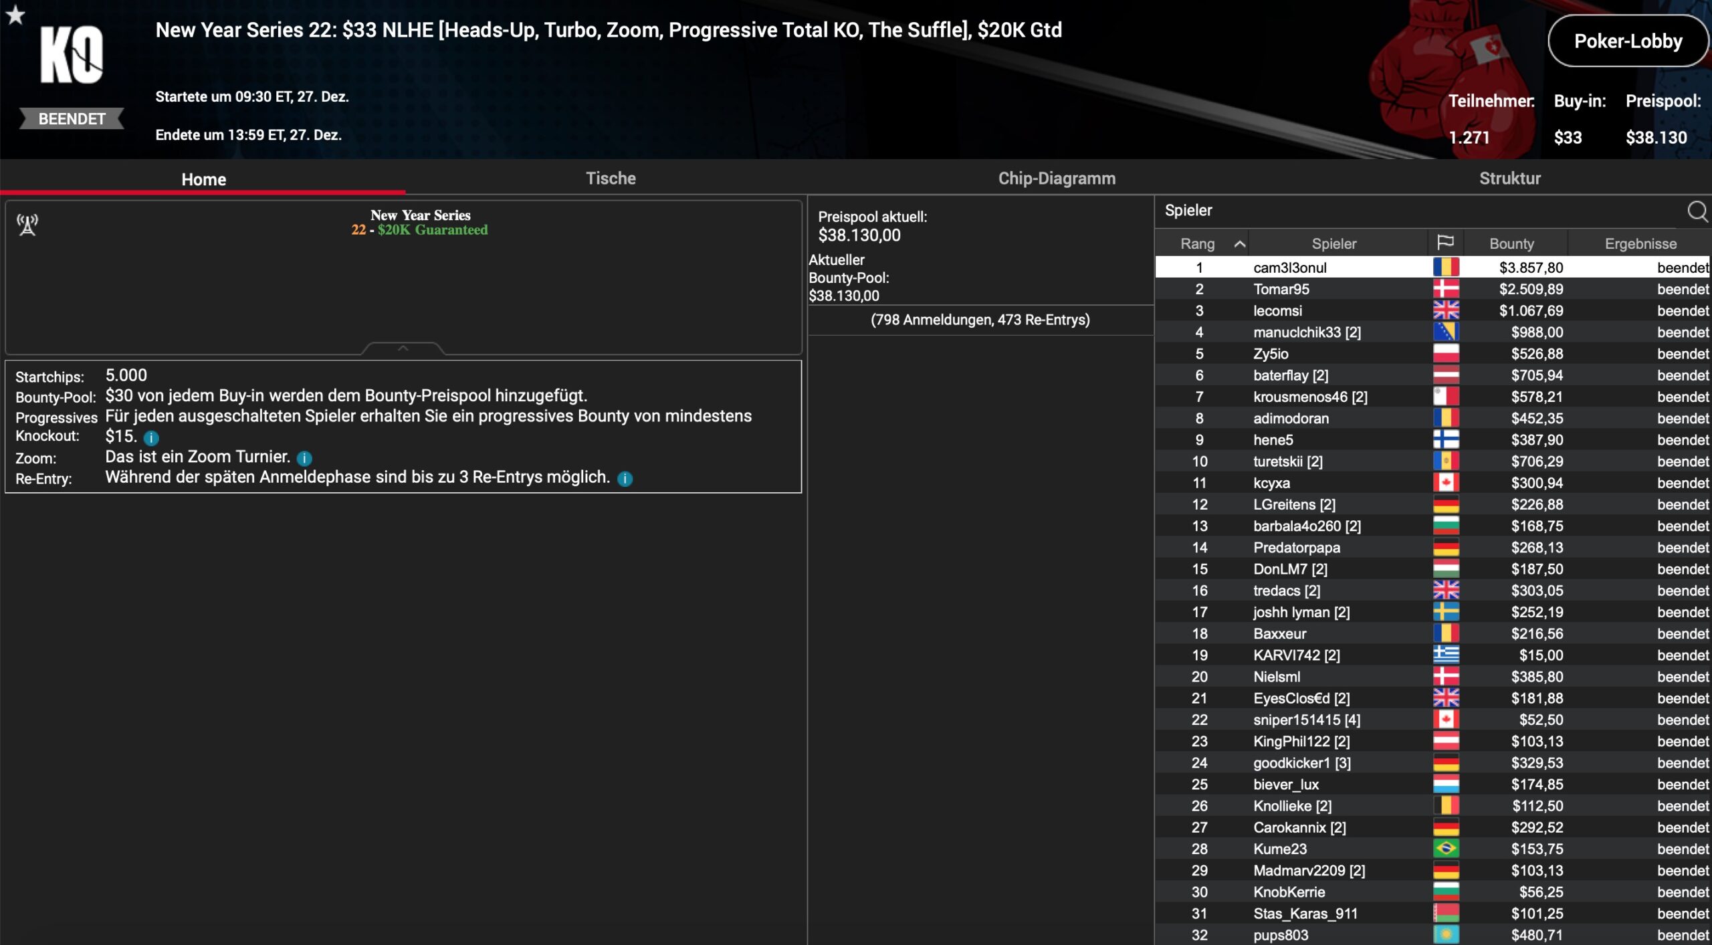Click the Poker-Lobby button
This screenshot has height=945, width=1712.
(1627, 41)
